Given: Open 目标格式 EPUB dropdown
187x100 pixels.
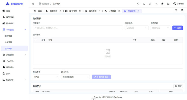Looking at the screenshot, I should point(46,77).
